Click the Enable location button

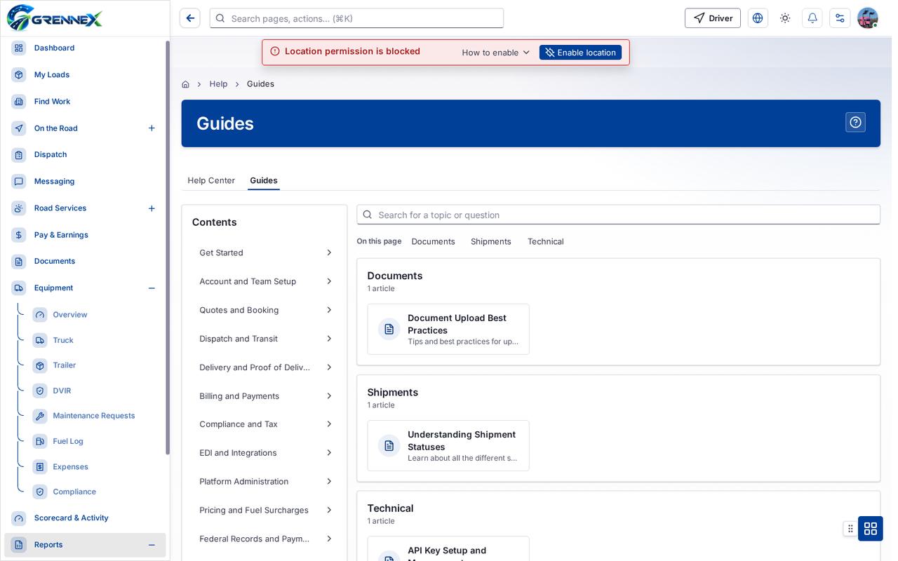580,53
